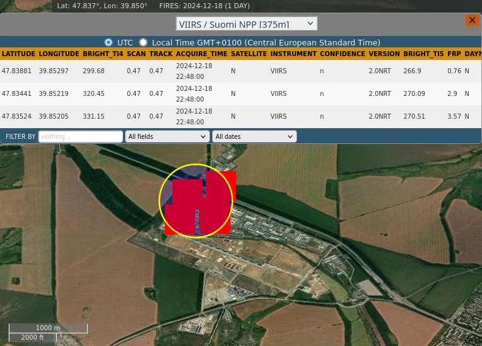Viewport: 482px width, 346px height.
Task: Close the fire data table panel
Action: (x=472, y=20)
